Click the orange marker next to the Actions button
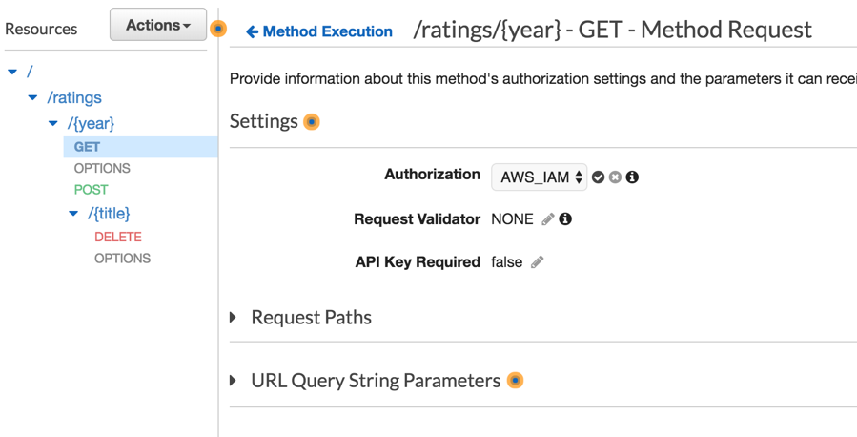Image resolution: width=857 pixels, height=437 pixels. tap(218, 29)
